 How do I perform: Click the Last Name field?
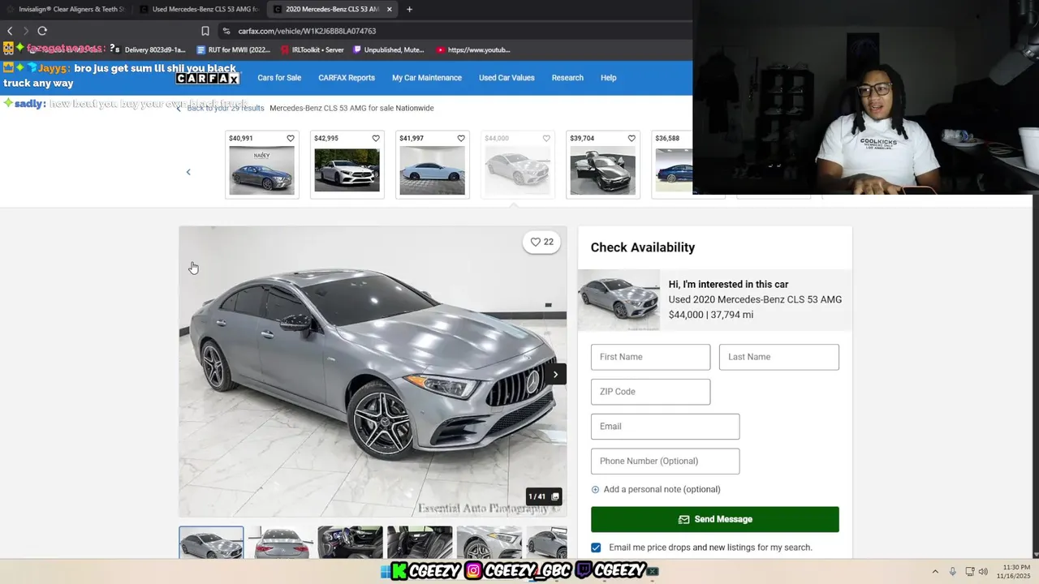click(x=779, y=357)
